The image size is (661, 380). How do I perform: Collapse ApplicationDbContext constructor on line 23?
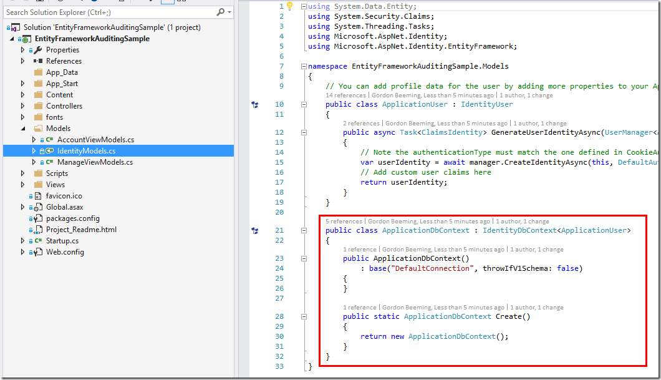pos(304,258)
